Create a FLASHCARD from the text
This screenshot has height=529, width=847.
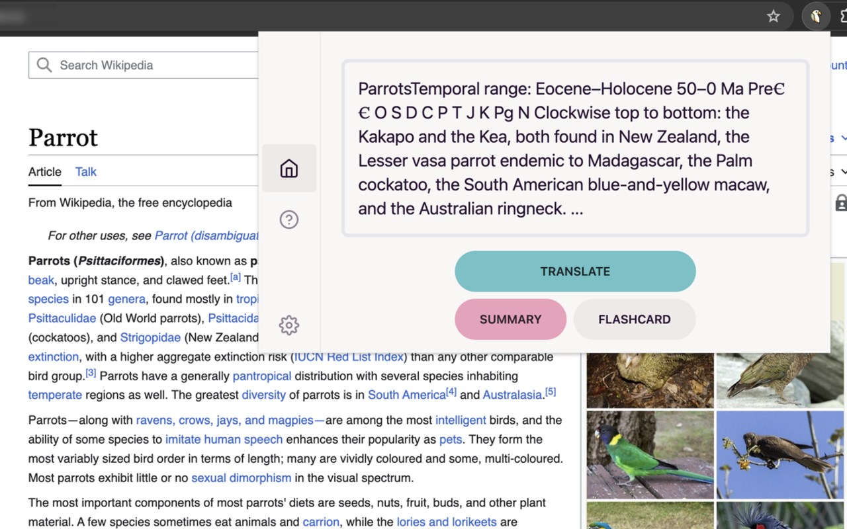[635, 319]
